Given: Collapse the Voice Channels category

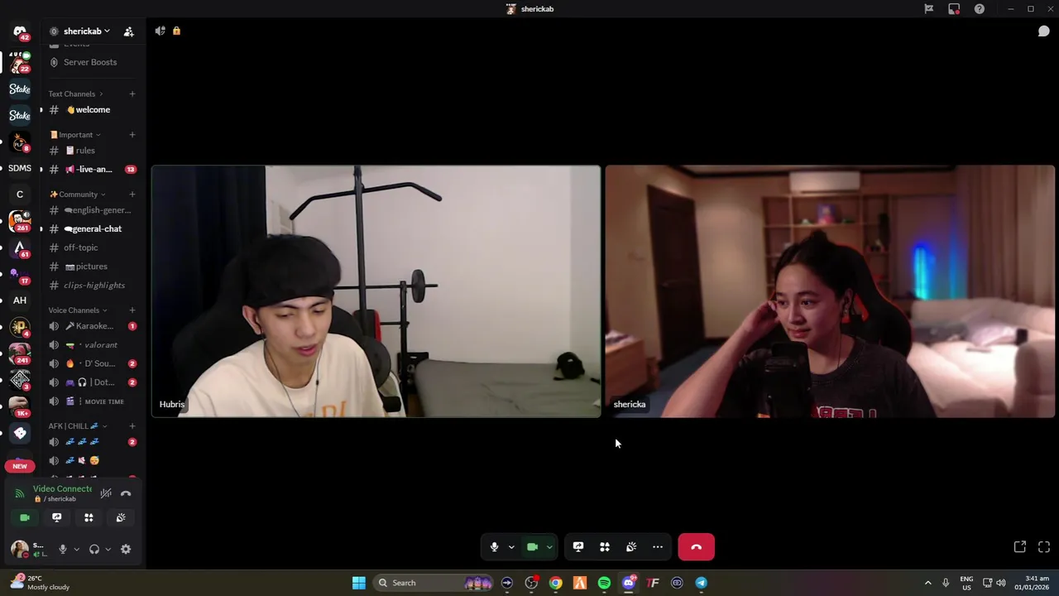Looking at the screenshot, I should [x=78, y=310].
